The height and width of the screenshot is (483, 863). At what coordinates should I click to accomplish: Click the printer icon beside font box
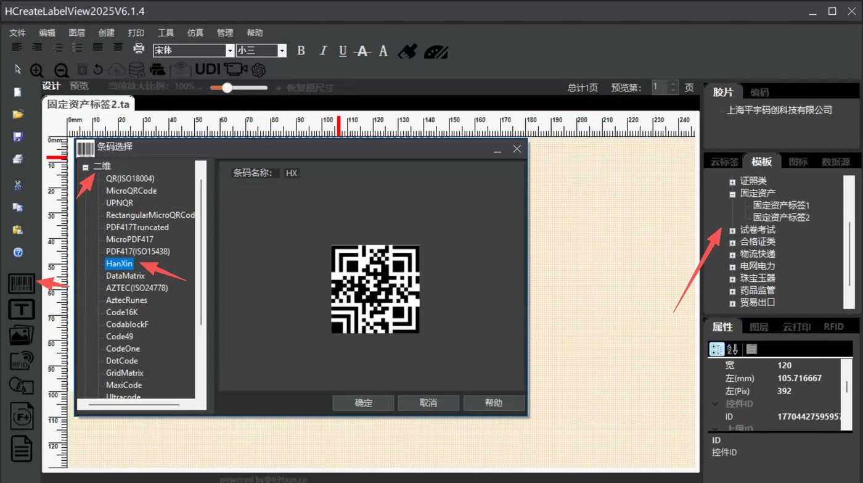click(139, 49)
